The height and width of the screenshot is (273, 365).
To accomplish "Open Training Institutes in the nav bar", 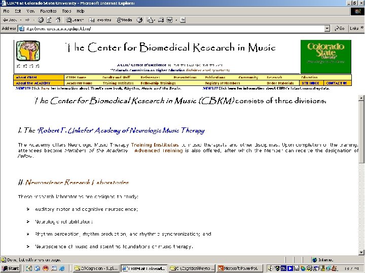I will 118,83.
